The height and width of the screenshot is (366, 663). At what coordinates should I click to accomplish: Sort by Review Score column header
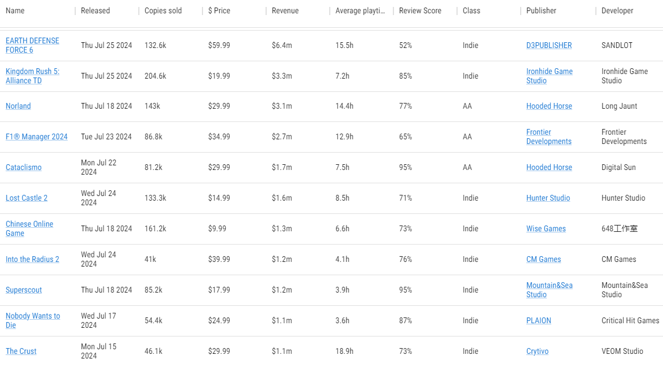[420, 10]
